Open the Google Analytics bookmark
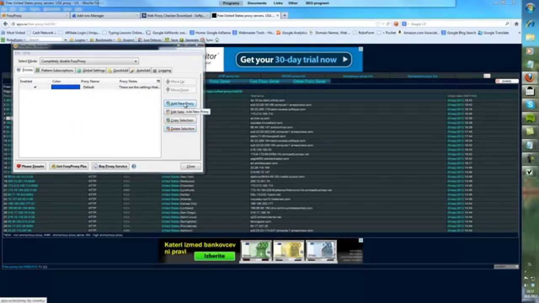 (x=292, y=32)
